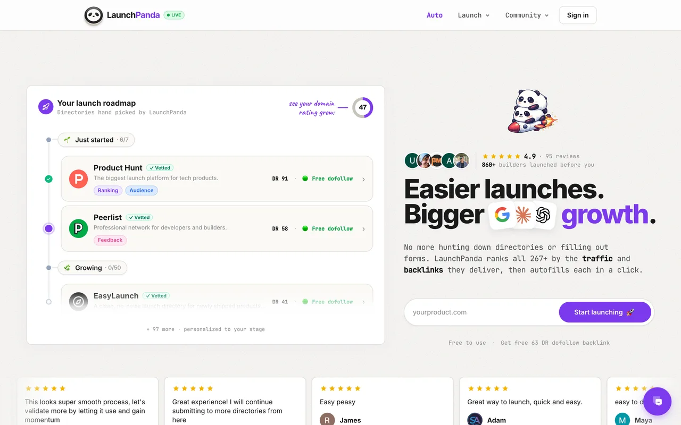This screenshot has width=681, height=425.
Task: Focus the yourproduct.com input field
Action: [482, 312]
